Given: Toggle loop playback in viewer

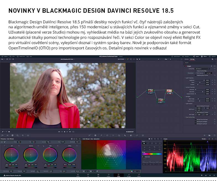Looking at the screenshot, I should pyautogui.click(x=73, y=132).
